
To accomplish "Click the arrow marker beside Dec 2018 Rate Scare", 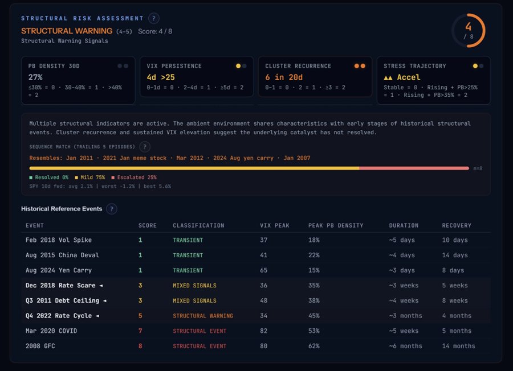I will pyautogui.click(x=101, y=286).
